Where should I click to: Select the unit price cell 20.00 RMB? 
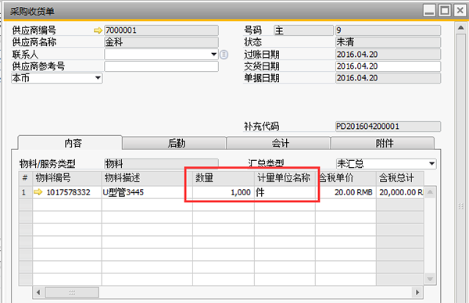click(x=345, y=192)
